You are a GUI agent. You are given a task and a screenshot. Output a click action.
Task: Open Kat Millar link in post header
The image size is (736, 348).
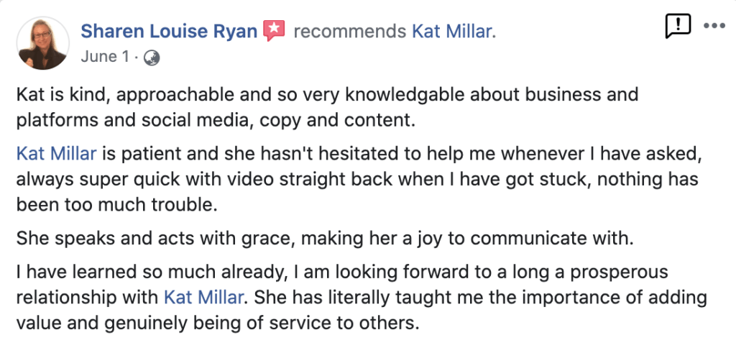[x=452, y=31]
